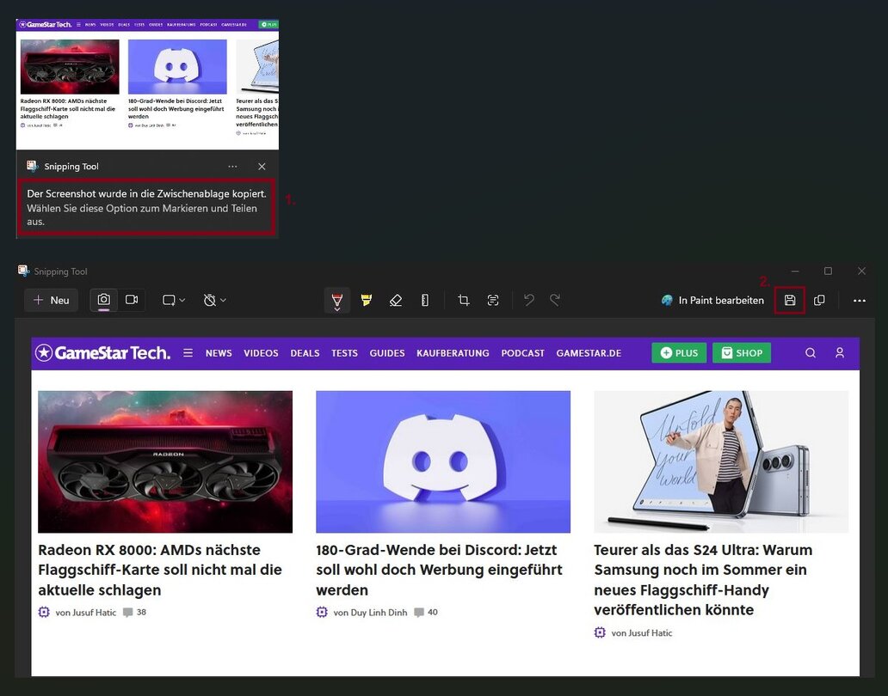Screen dimensions: 888x696
Task: Go to the PODCAST page
Action: pos(522,353)
